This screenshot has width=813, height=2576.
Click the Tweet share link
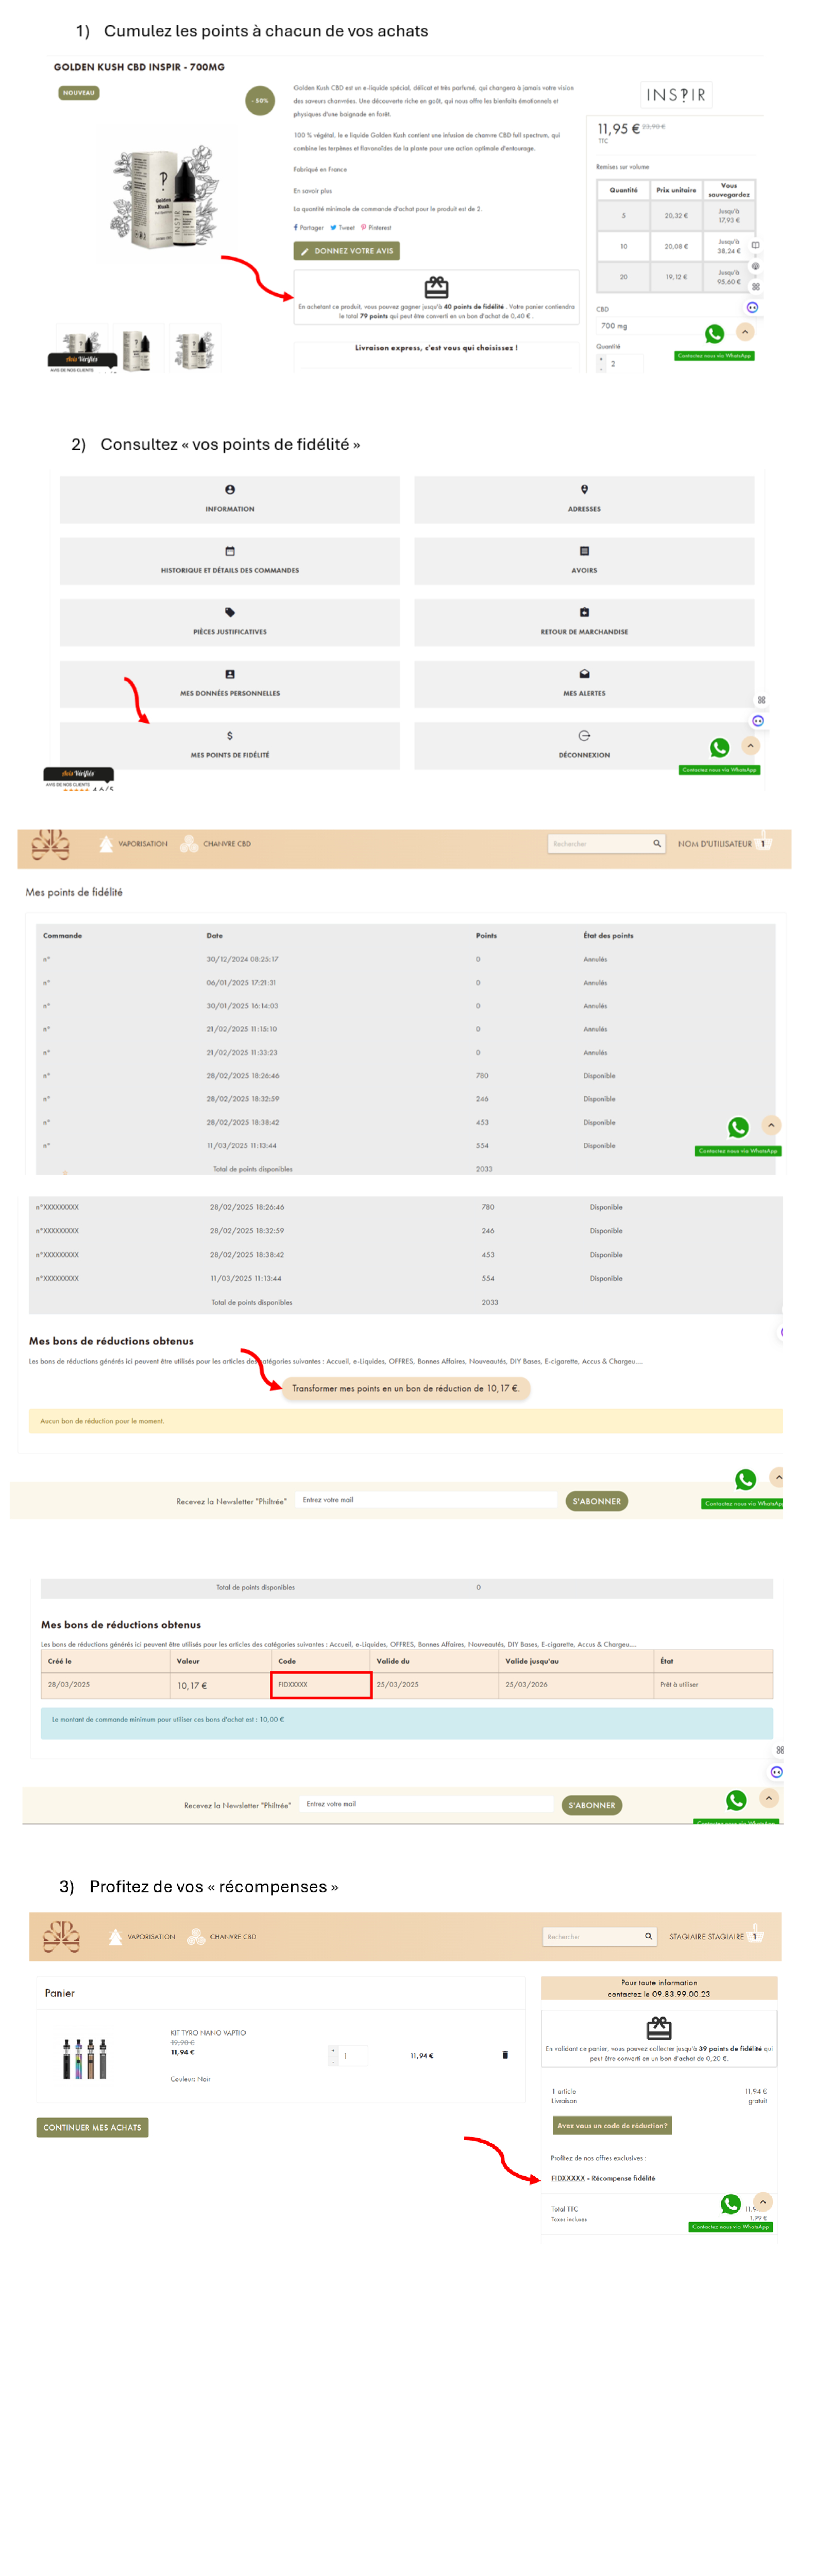(x=342, y=227)
